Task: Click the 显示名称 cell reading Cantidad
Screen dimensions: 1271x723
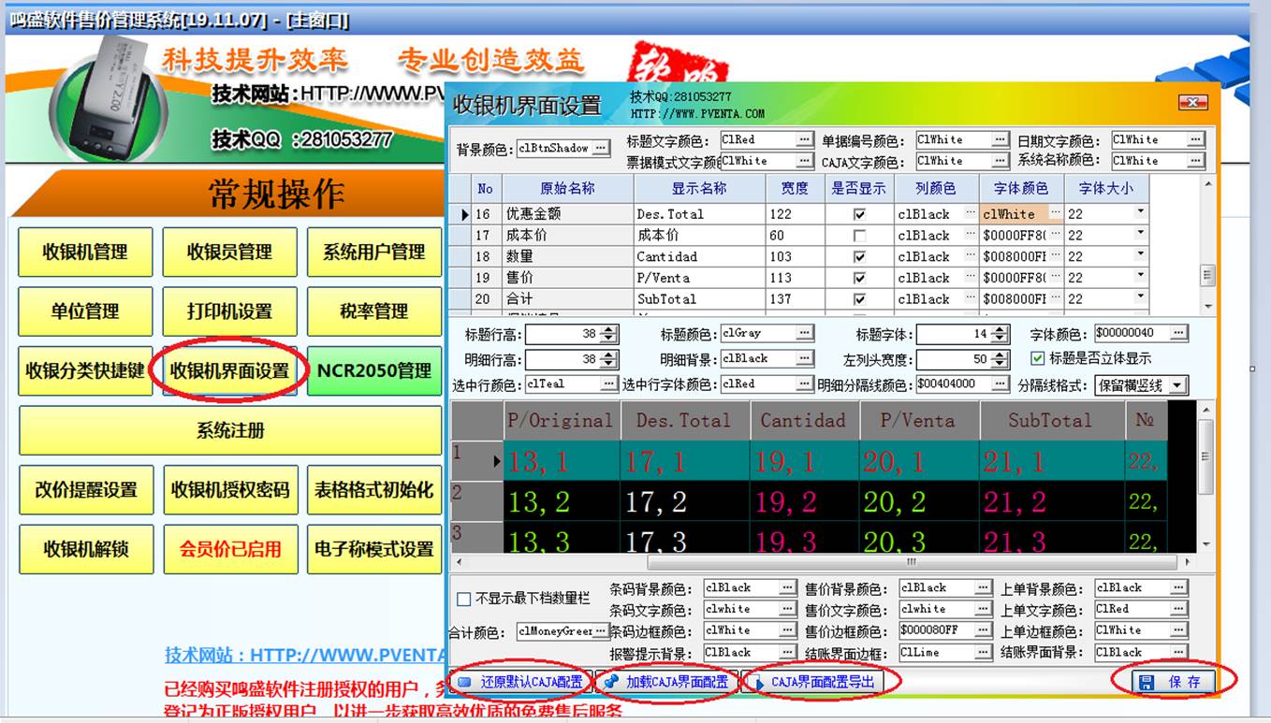Action: point(700,256)
